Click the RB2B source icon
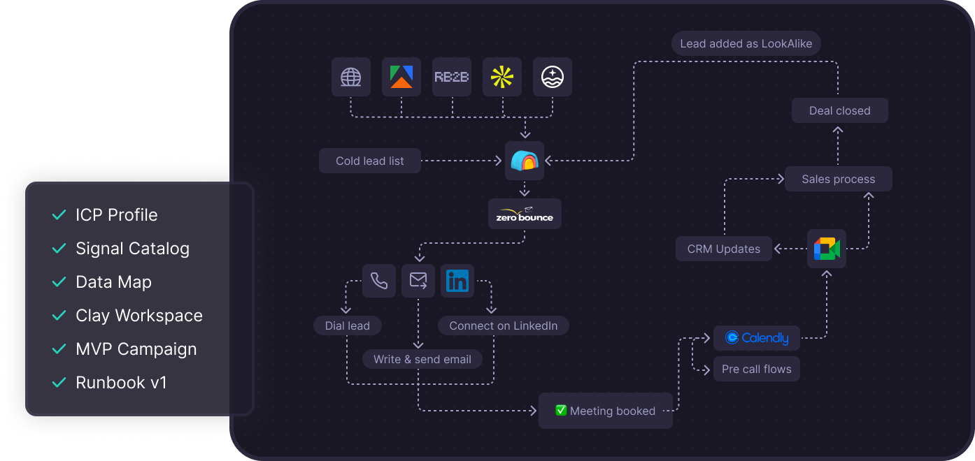 tap(452, 77)
